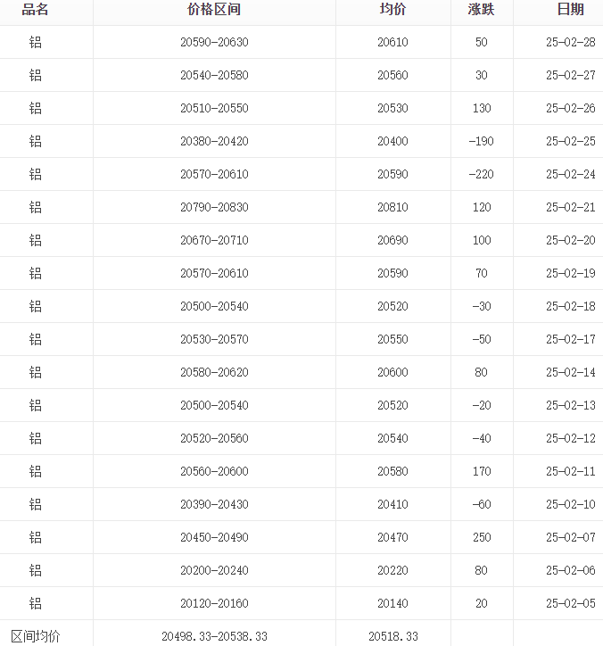Select average price 20560 cell
Viewport: 603px width, 646px height.
point(392,76)
